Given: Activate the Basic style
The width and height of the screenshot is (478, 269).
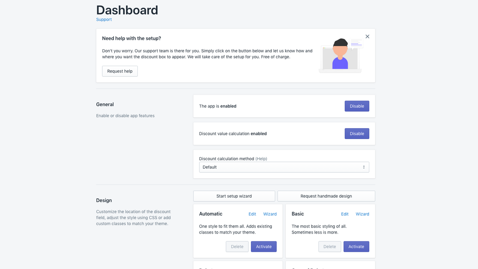Looking at the screenshot, I should (x=356, y=246).
